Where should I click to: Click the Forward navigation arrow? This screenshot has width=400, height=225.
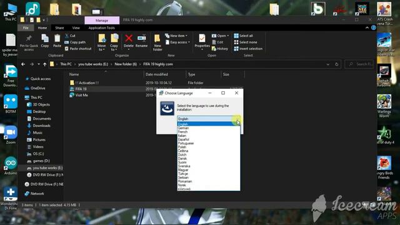32,64
